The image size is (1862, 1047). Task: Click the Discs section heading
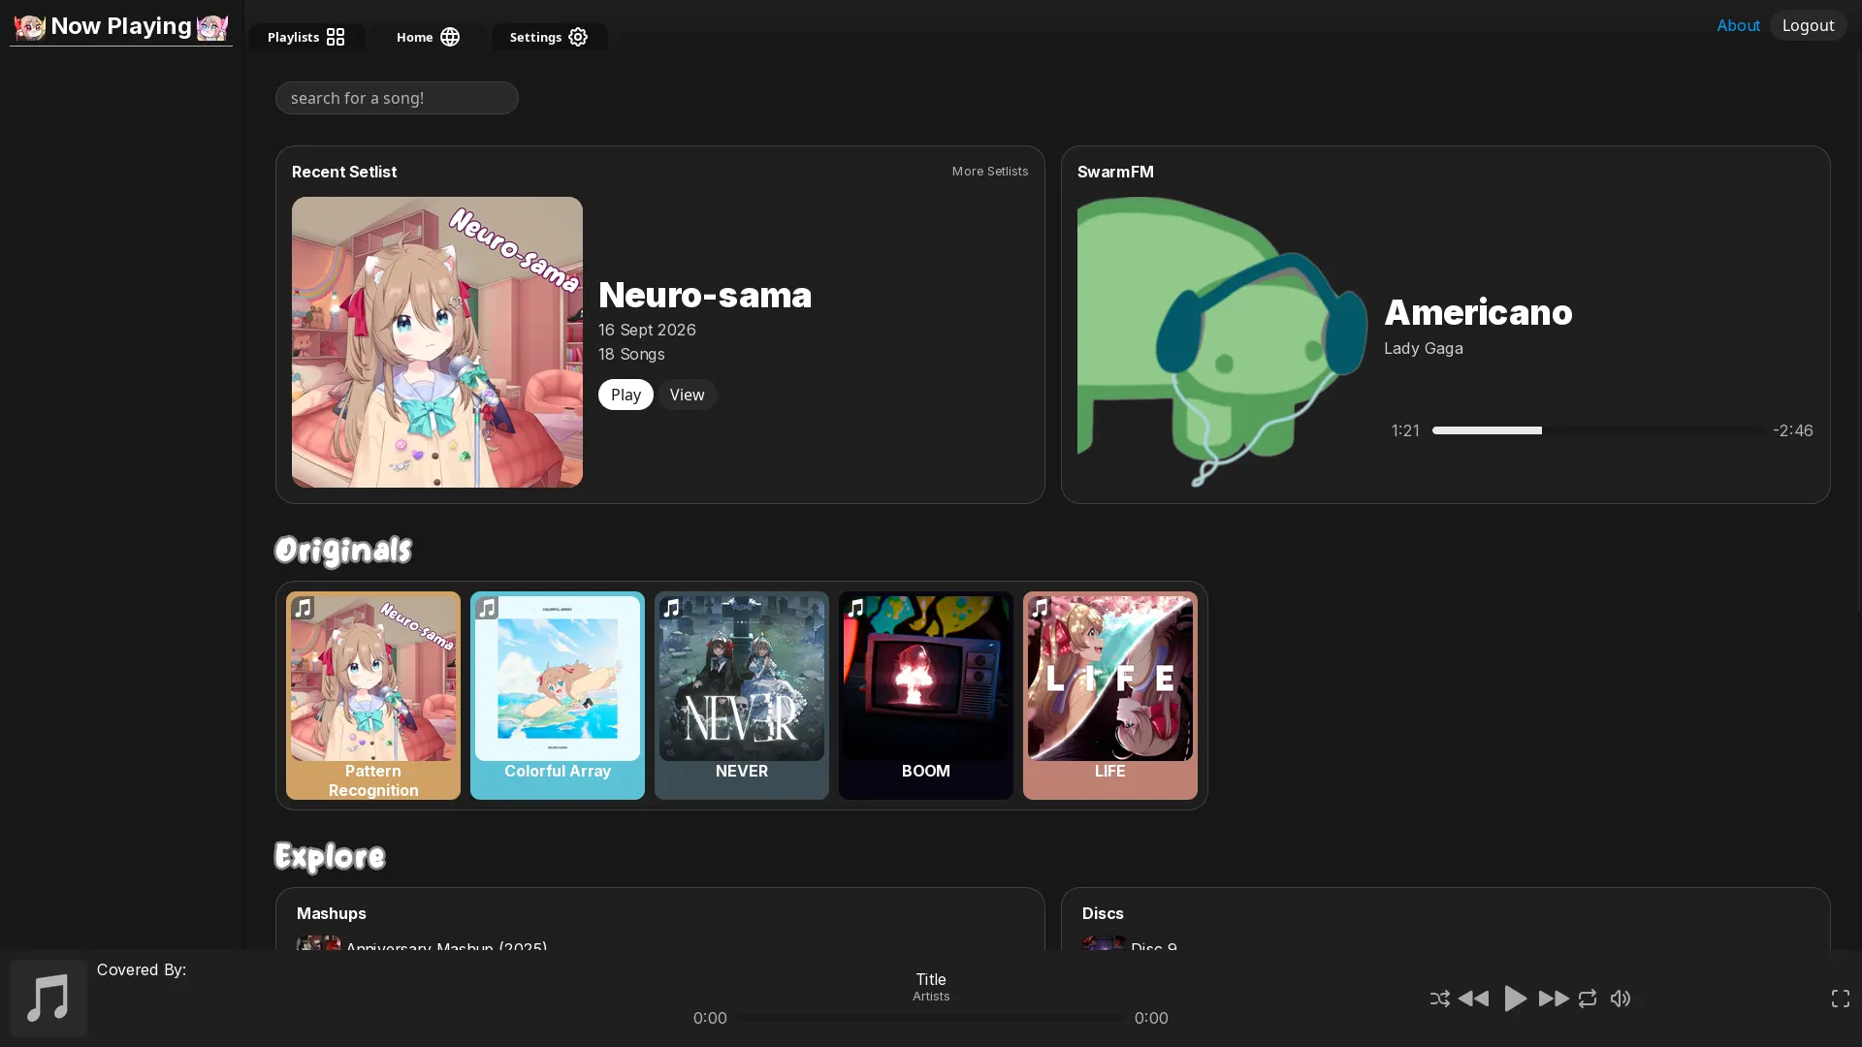tap(1103, 913)
